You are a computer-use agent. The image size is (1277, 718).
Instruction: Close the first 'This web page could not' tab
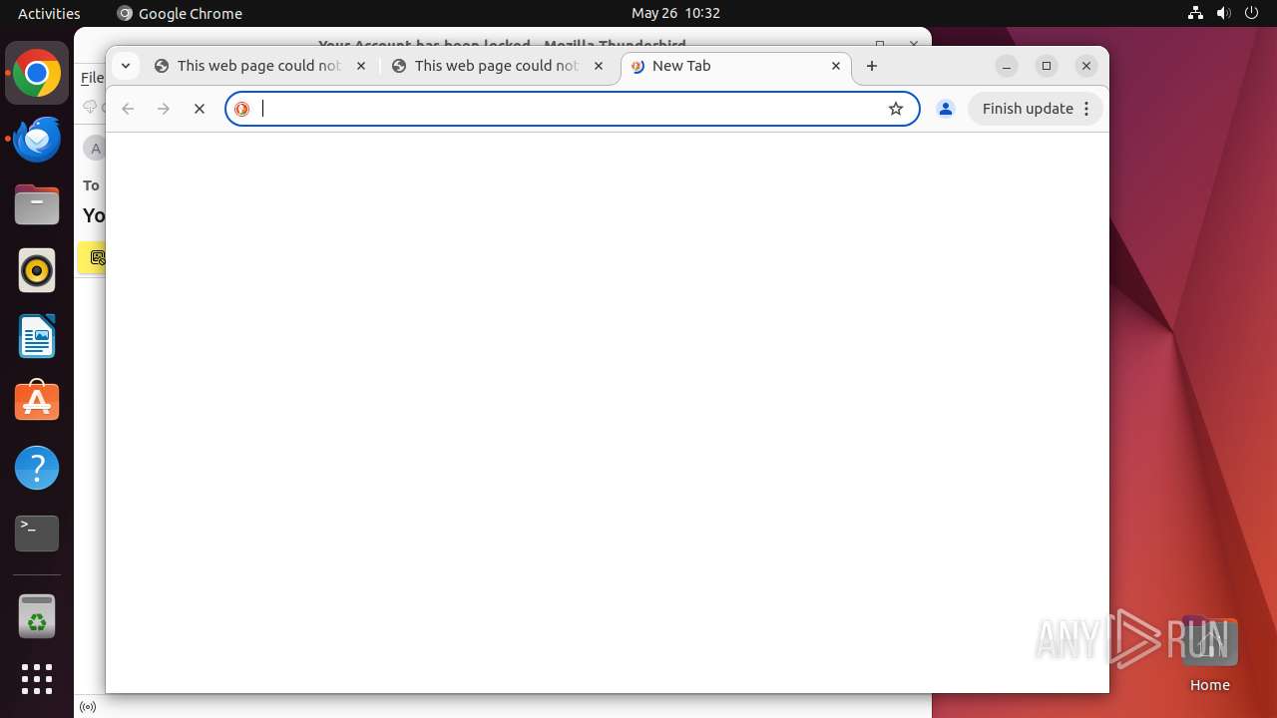[361, 66]
